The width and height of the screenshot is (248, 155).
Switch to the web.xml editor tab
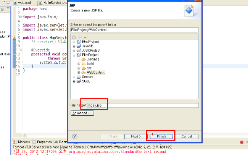pyautogui.click(x=23, y=3)
